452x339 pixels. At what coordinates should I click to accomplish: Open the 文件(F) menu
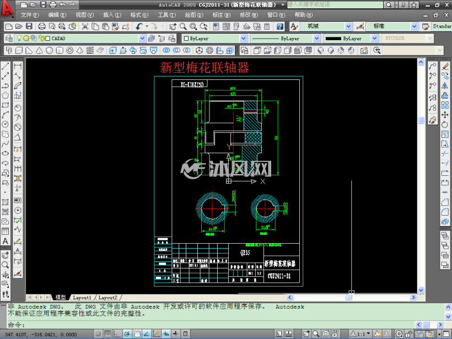pyautogui.click(x=30, y=15)
